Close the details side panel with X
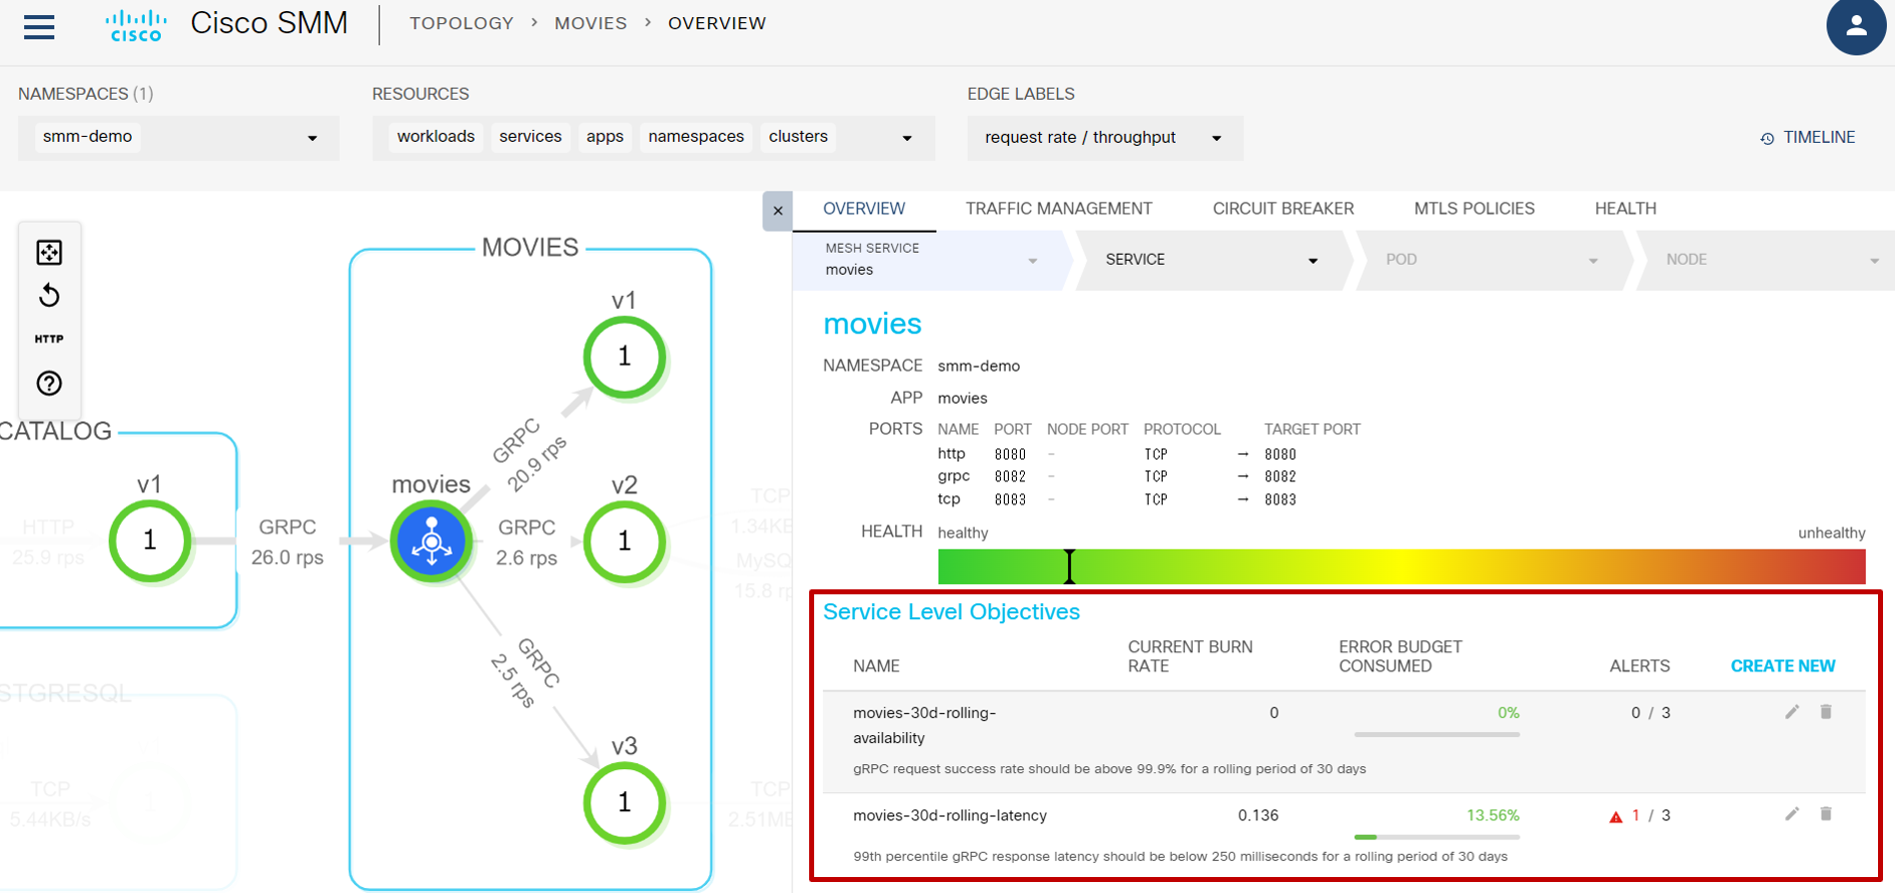This screenshot has width=1895, height=893. pyautogui.click(x=777, y=211)
